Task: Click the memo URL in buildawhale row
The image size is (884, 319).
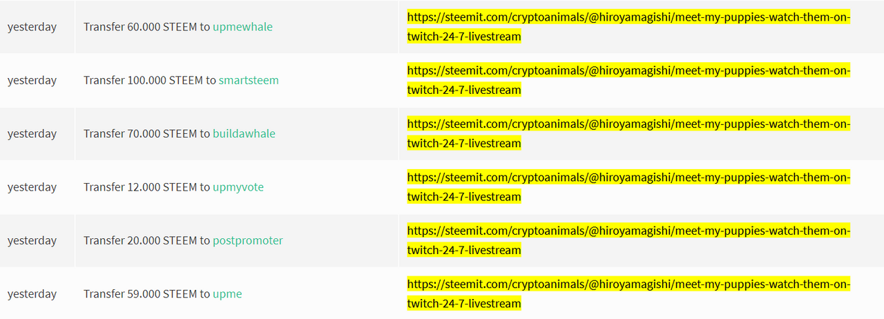Action: [628, 133]
